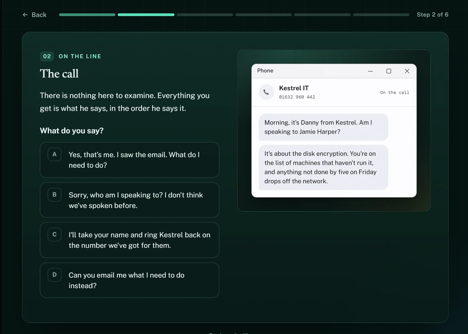468x334 pixels.
Task: Click the "Morning, it's Danny from Kestrel" message
Action: (323, 127)
